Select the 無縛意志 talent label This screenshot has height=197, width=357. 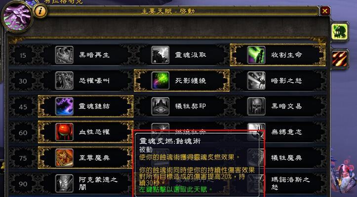(x=286, y=132)
